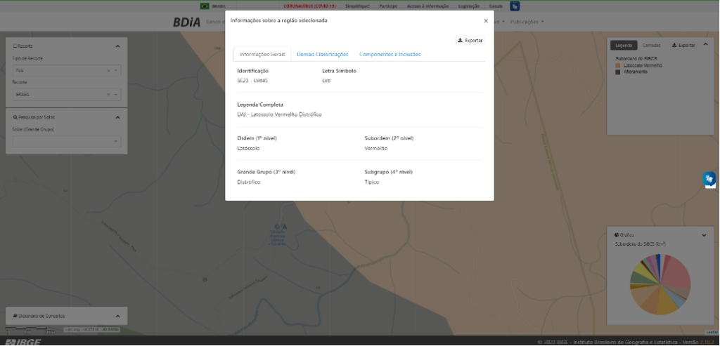
Task: Click the IBGE logo in footer
Action: tap(23, 342)
